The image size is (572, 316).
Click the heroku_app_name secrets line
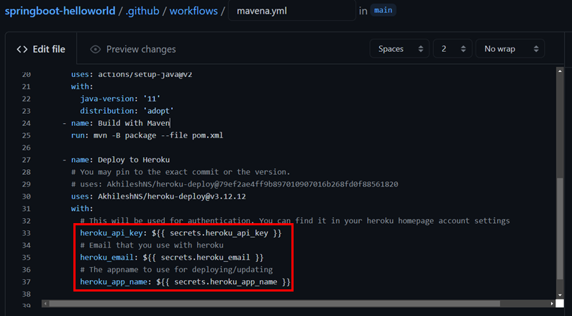(x=186, y=281)
